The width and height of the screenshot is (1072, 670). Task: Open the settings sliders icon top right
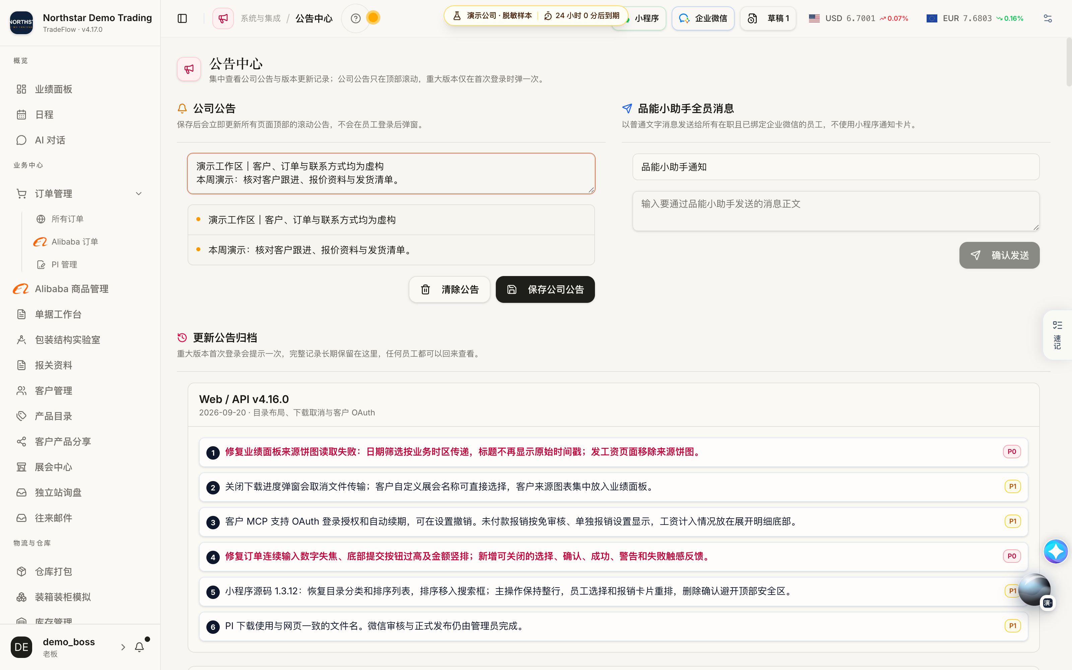click(x=1048, y=18)
